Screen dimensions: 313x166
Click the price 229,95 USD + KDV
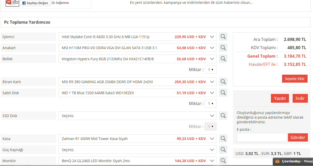pos(190,37)
